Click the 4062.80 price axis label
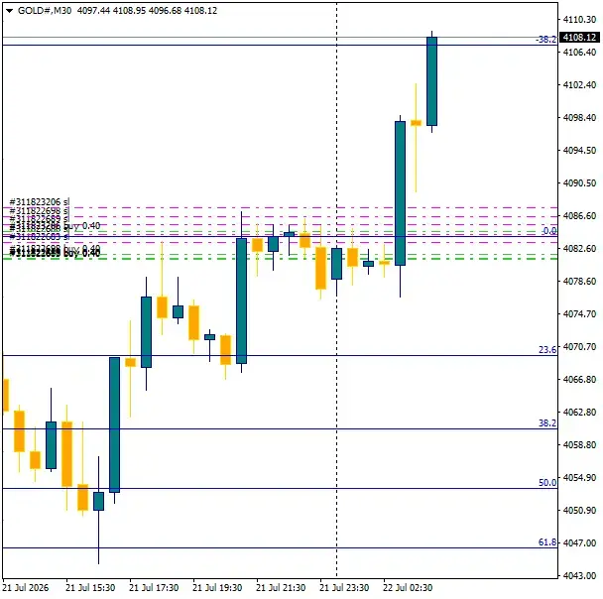The width and height of the screenshot is (603, 599). 579,412
